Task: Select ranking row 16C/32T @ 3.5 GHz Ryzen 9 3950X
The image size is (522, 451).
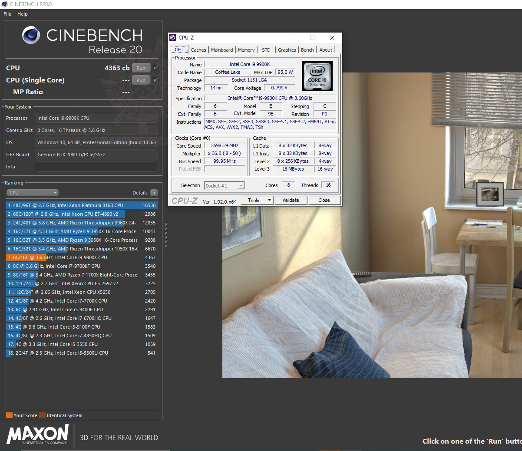Action: (x=82, y=240)
